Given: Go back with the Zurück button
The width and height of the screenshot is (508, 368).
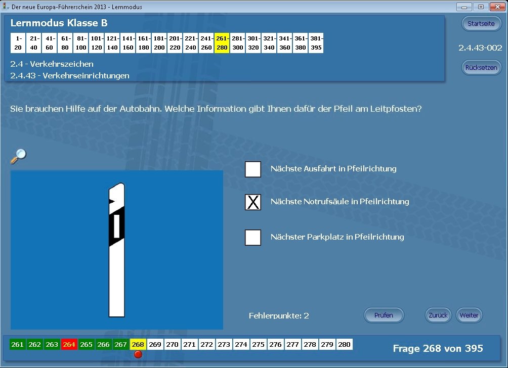Looking at the screenshot, I should pos(438,315).
